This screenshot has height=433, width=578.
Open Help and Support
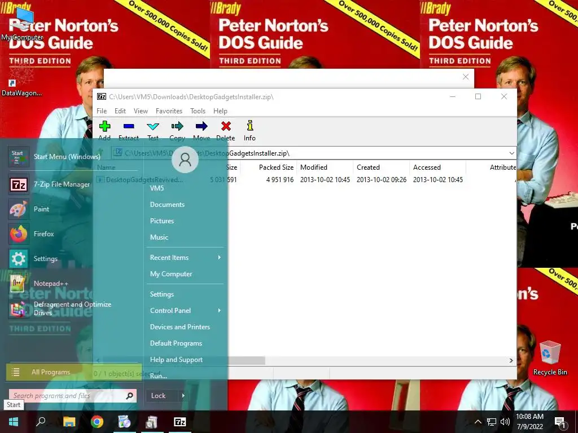176,360
